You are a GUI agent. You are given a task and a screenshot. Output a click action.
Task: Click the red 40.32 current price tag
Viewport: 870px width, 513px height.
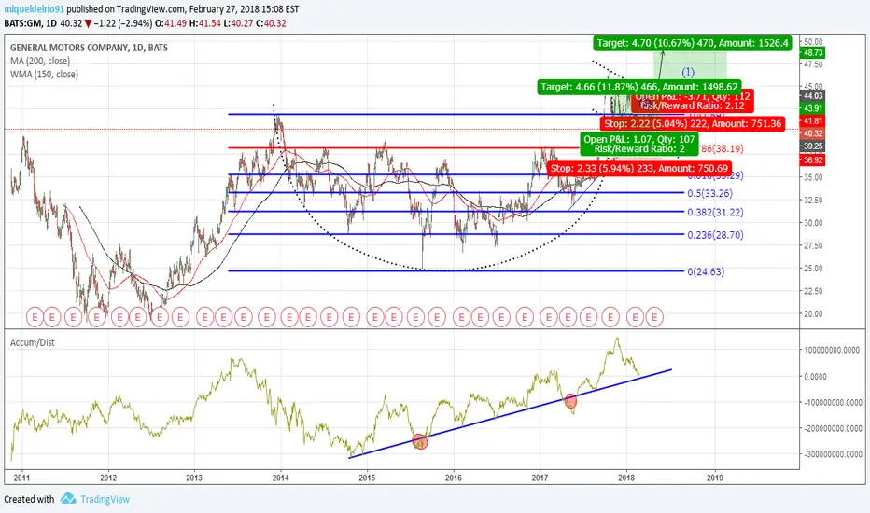coord(813,133)
